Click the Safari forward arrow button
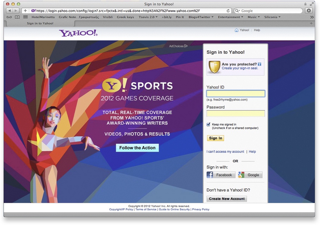320x225 pixels. 16,11
